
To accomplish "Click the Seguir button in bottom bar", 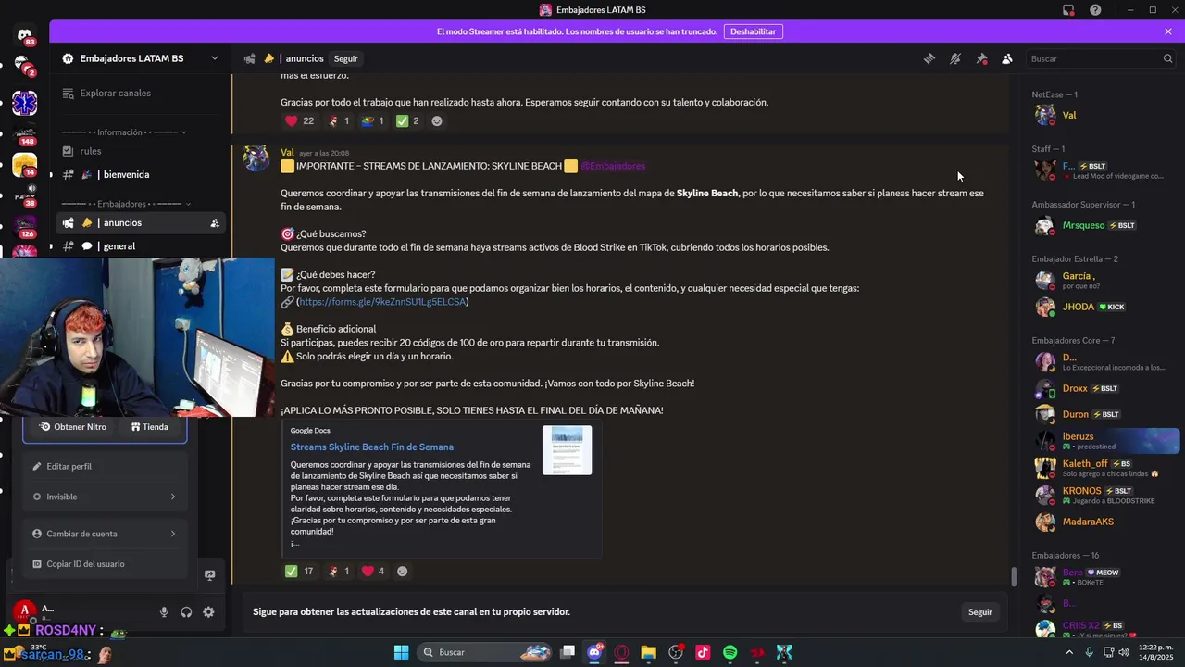I will click(x=979, y=612).
